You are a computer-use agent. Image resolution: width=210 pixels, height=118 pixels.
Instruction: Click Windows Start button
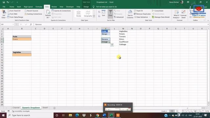(x=3, y=115)
